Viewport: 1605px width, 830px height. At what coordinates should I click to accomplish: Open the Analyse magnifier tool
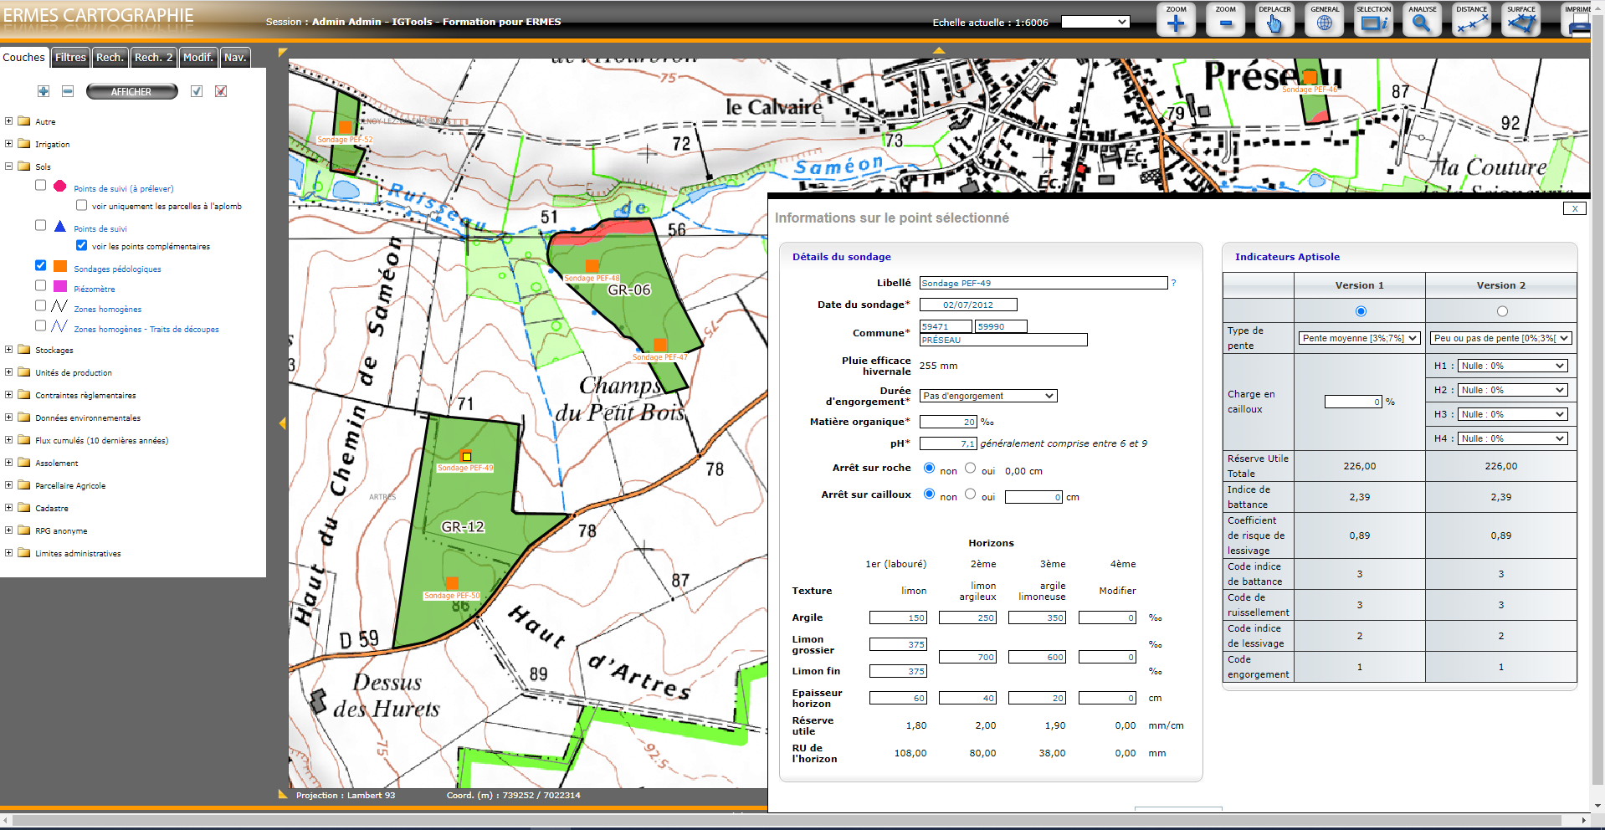click(1422, 20)
